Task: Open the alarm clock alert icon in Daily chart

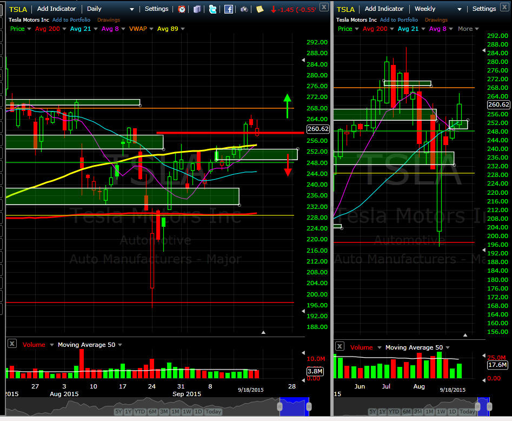Action: pos(182,9)
